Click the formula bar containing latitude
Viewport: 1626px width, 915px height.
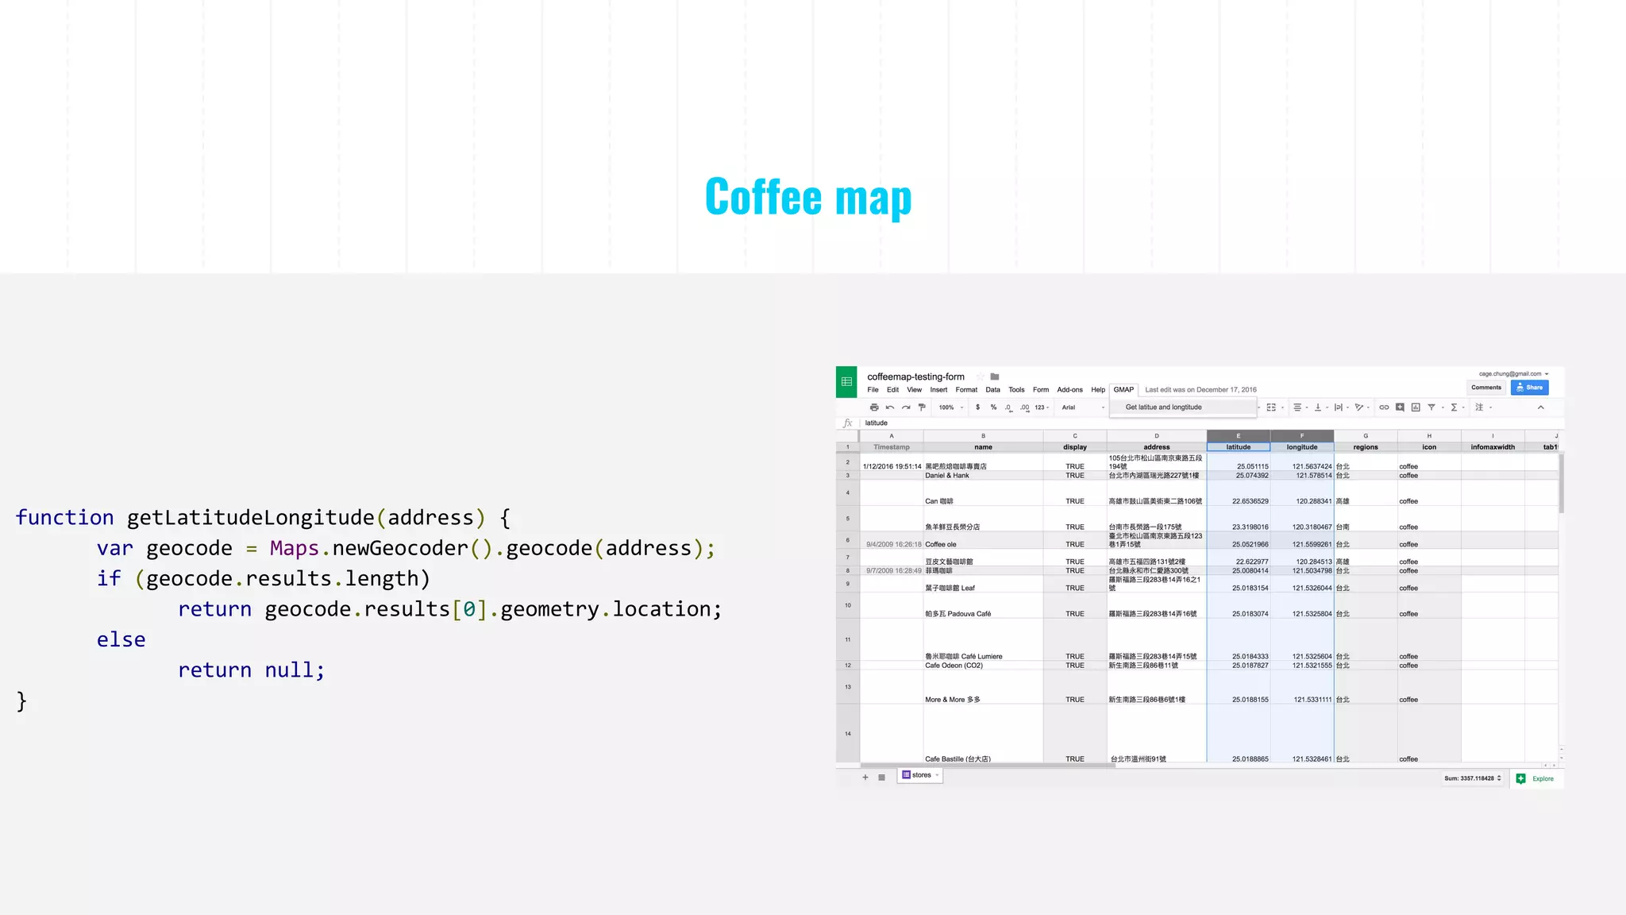coord(1211,423)
